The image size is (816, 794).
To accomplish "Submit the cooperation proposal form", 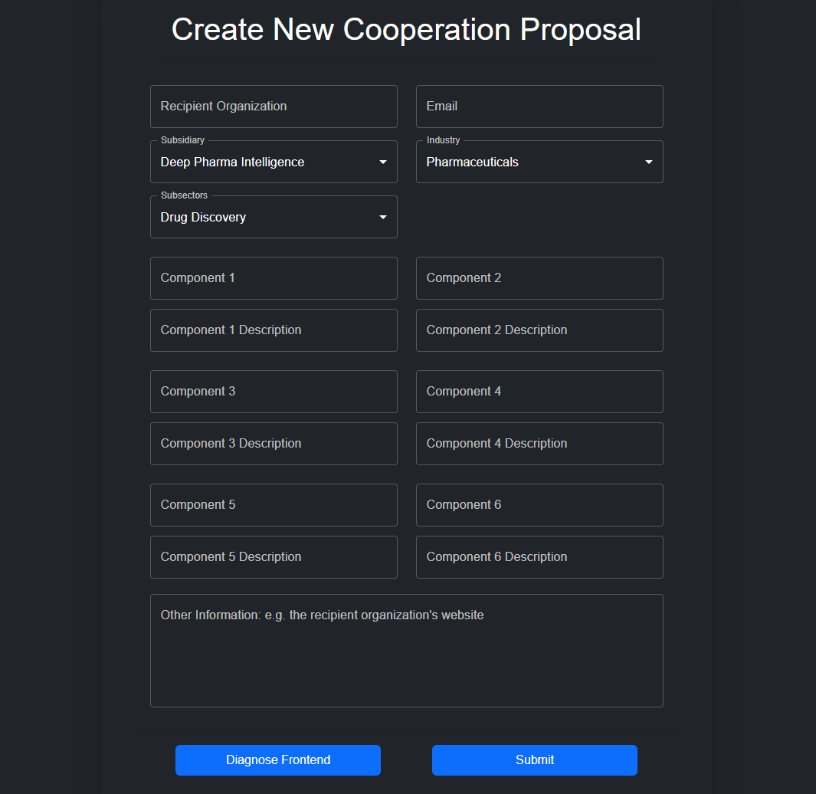I will pos(534,760).
